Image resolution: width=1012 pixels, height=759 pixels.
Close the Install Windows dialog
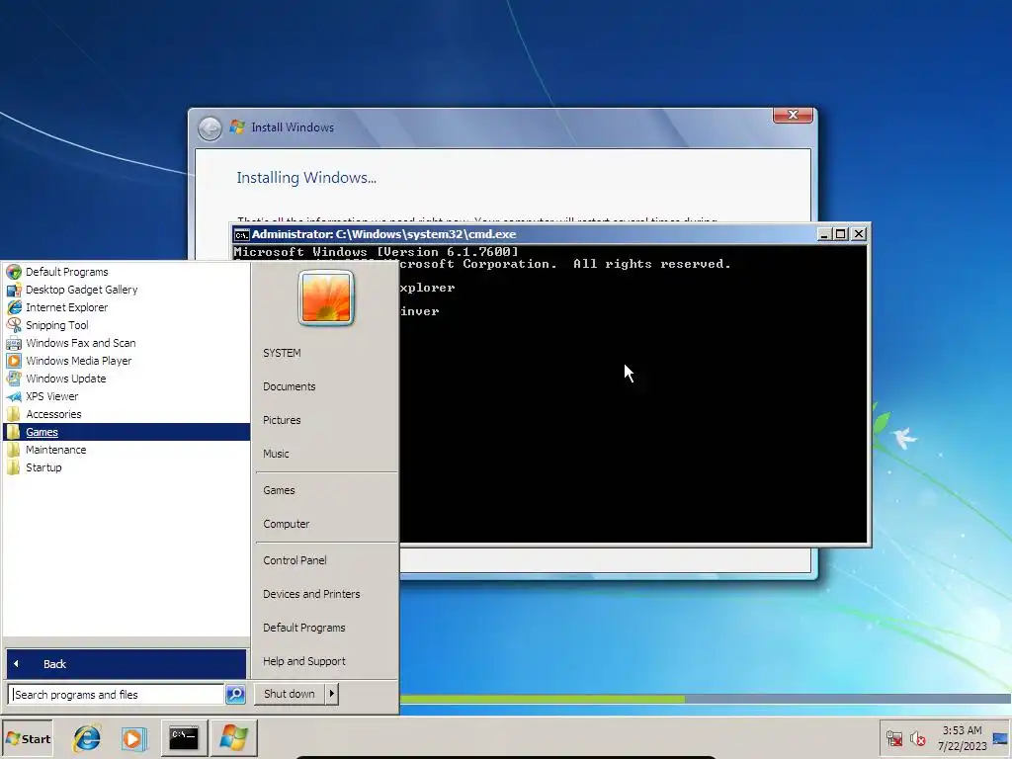(x=793, y=115)
